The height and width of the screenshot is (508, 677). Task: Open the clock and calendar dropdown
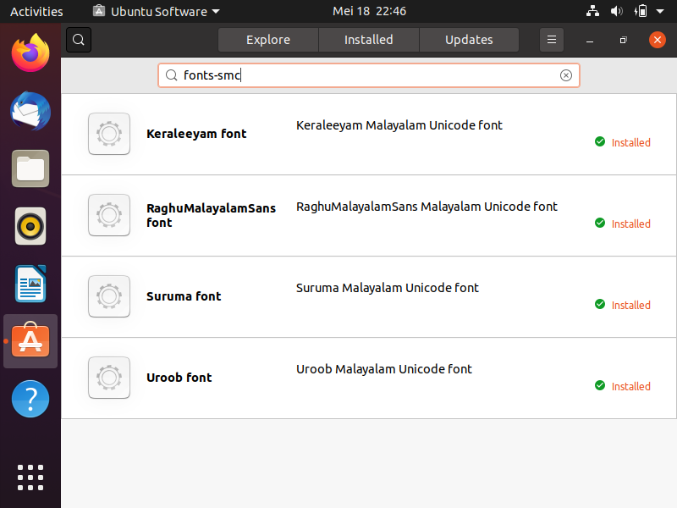click(369, 12)
